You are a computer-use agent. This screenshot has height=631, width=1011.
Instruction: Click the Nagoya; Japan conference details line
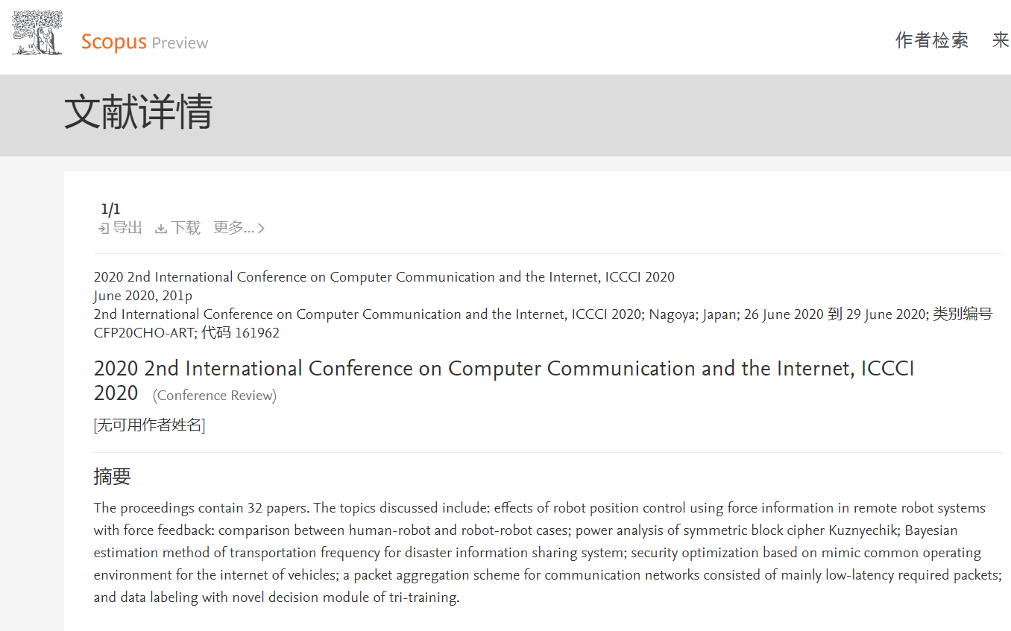(x=543, y=323)
